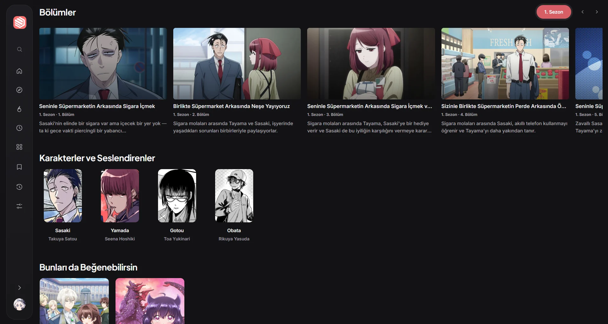608x324 pixels.
Task: Open voice actor Rikuya Yasuda
Action: click(234, 239)
